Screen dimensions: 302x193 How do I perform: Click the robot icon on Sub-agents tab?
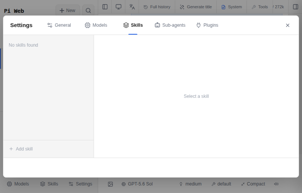pyautogui.click(x=157, y=25)
